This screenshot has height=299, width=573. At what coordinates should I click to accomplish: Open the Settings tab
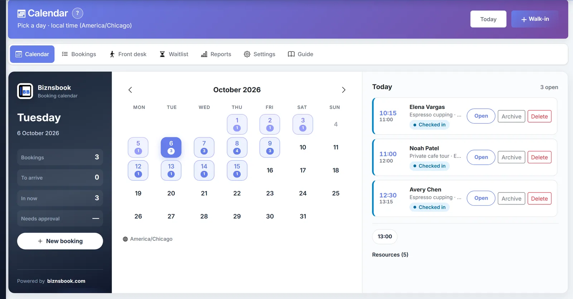point(260,54)
